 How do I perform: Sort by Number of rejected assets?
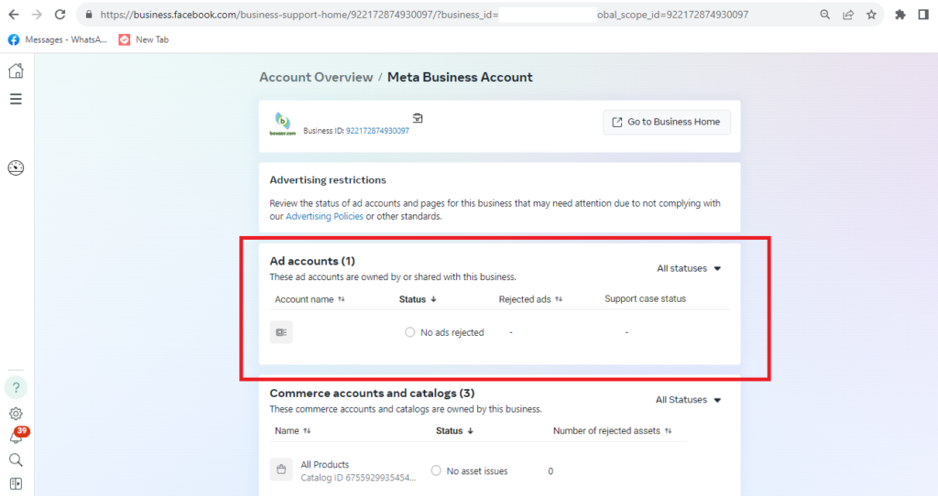tap(612, 431)
